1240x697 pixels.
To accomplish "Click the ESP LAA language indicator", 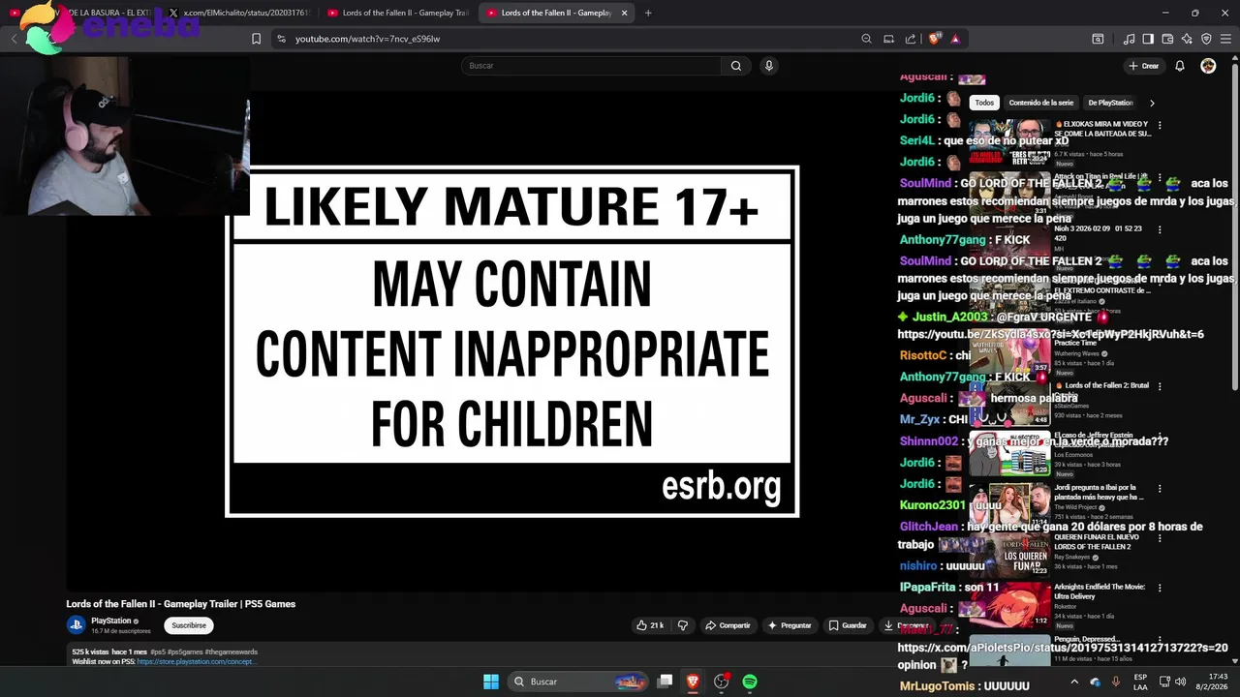I will click(1140, 682).
